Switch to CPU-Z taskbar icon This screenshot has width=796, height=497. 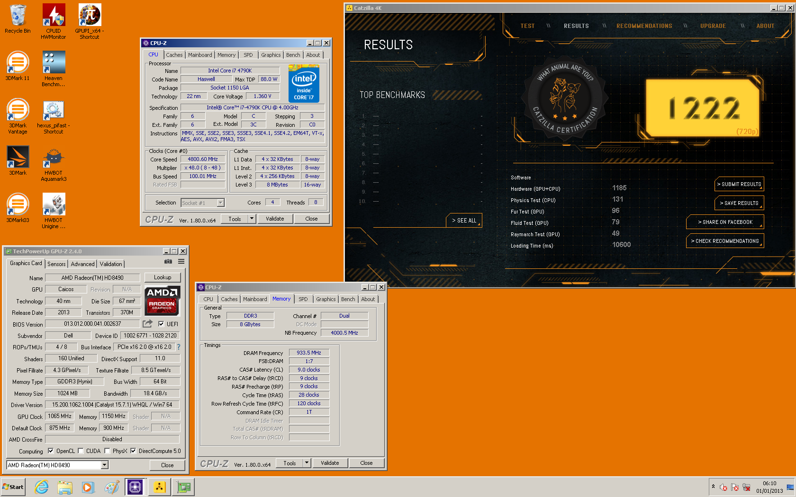point(135,487)
